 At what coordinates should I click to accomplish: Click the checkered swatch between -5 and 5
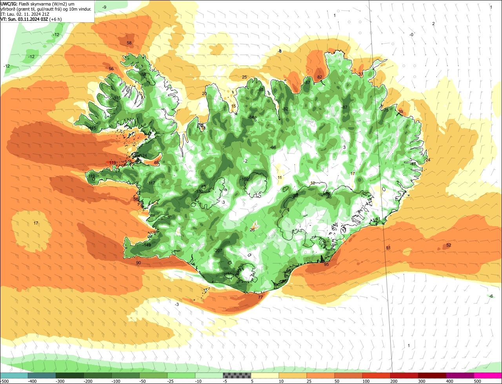tap(237, 376)
